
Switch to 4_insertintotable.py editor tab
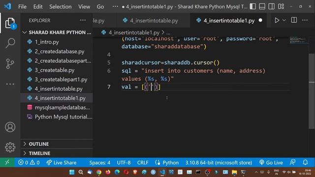click(154, 21)
